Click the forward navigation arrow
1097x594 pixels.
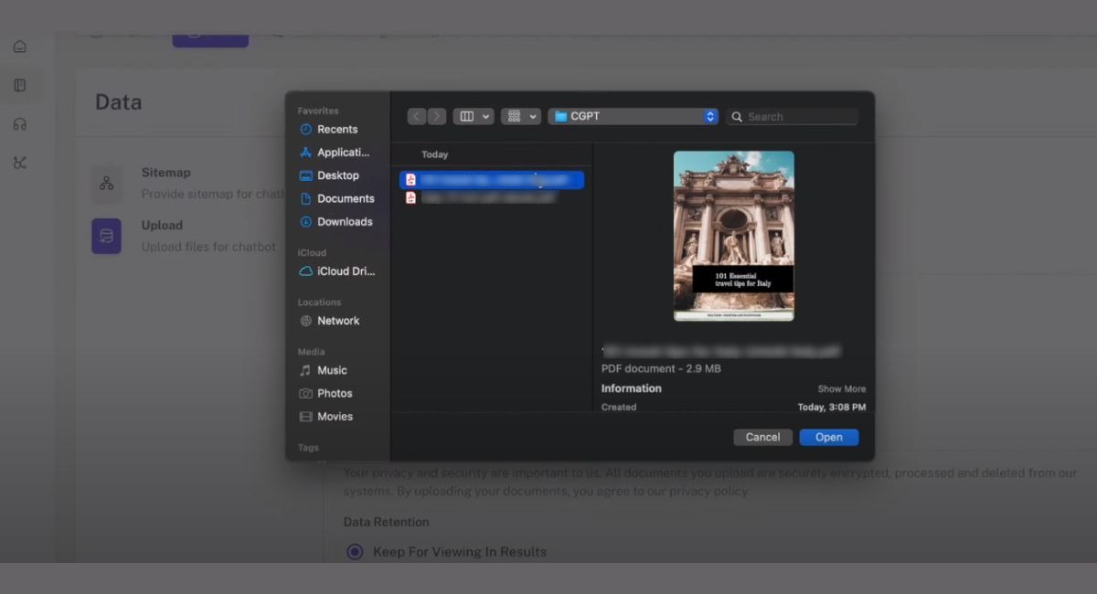(x=437, y=117)
